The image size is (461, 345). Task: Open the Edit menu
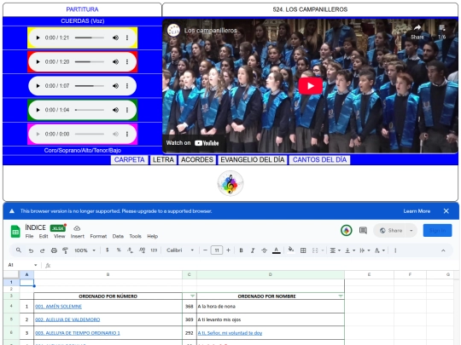coord(44,236)
